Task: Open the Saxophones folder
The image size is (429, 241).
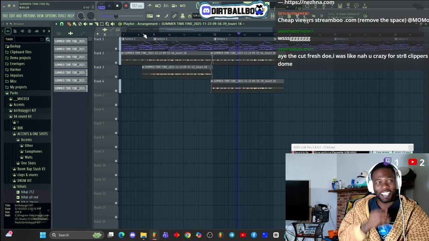Action: coord(33,151)
